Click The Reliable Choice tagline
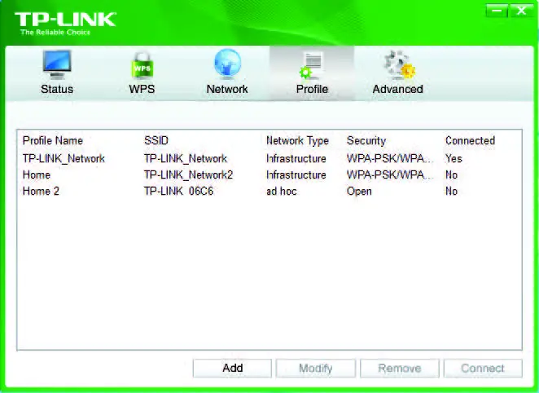The height and width of the screenshot is (393, 539). pyautogui.click(x=55, y=33)
